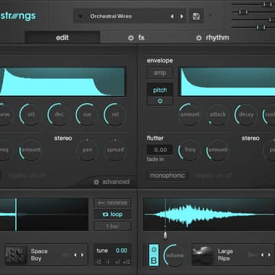This screenshot has width=275, height=275.
Task: Toggle the pitch envelope power switch
Action: (160, 101)
